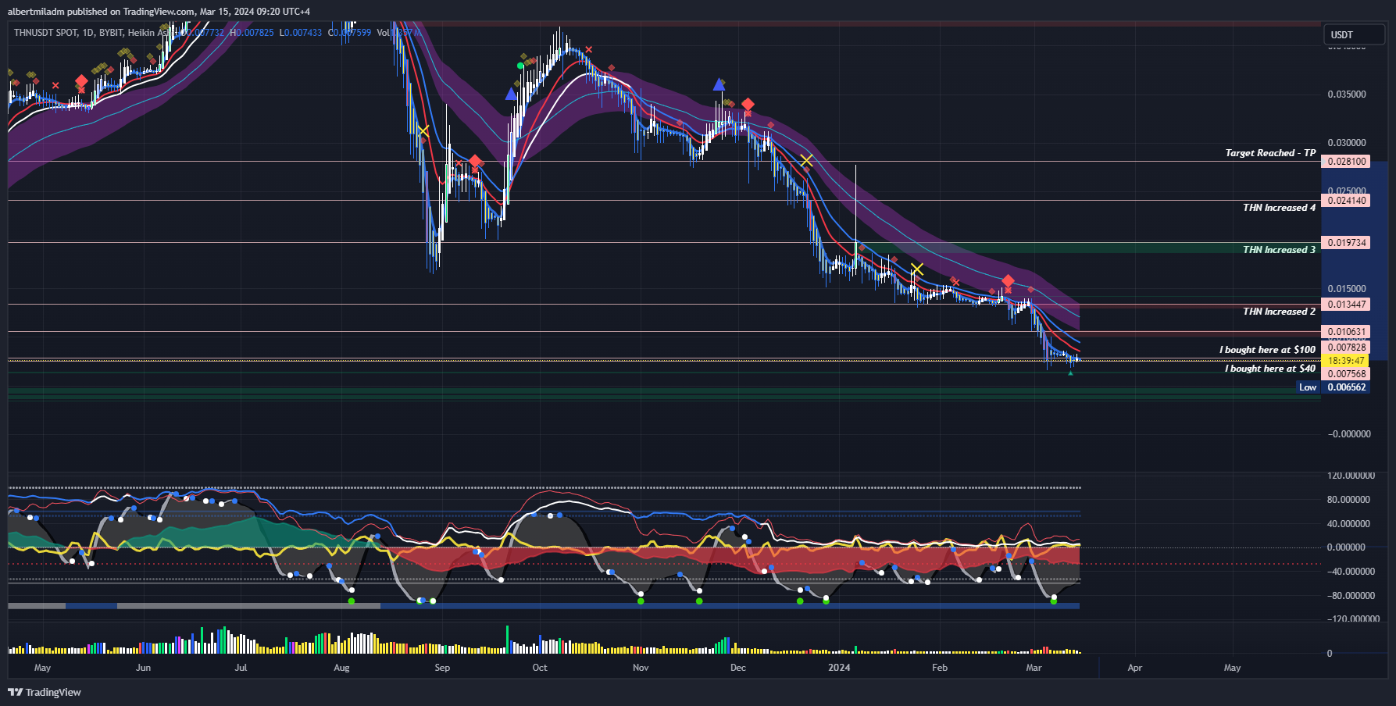Click the 0.019734 price tag
Image resolution: width=1396 pixels, height=706 pixels.
1345,243
